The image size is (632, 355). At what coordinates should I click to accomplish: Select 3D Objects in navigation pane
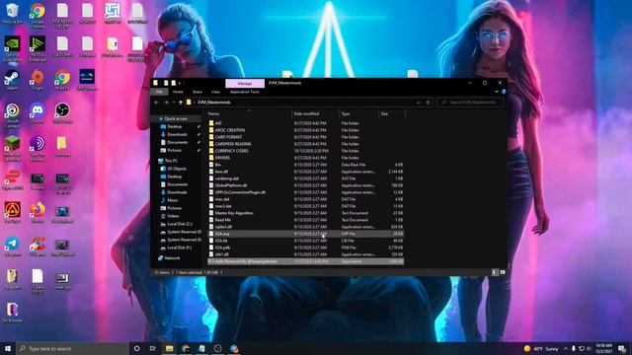coord(177,169)
